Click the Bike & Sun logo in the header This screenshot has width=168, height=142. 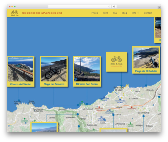(14, 13)
